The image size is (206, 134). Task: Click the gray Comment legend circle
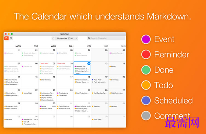[146, 116]
